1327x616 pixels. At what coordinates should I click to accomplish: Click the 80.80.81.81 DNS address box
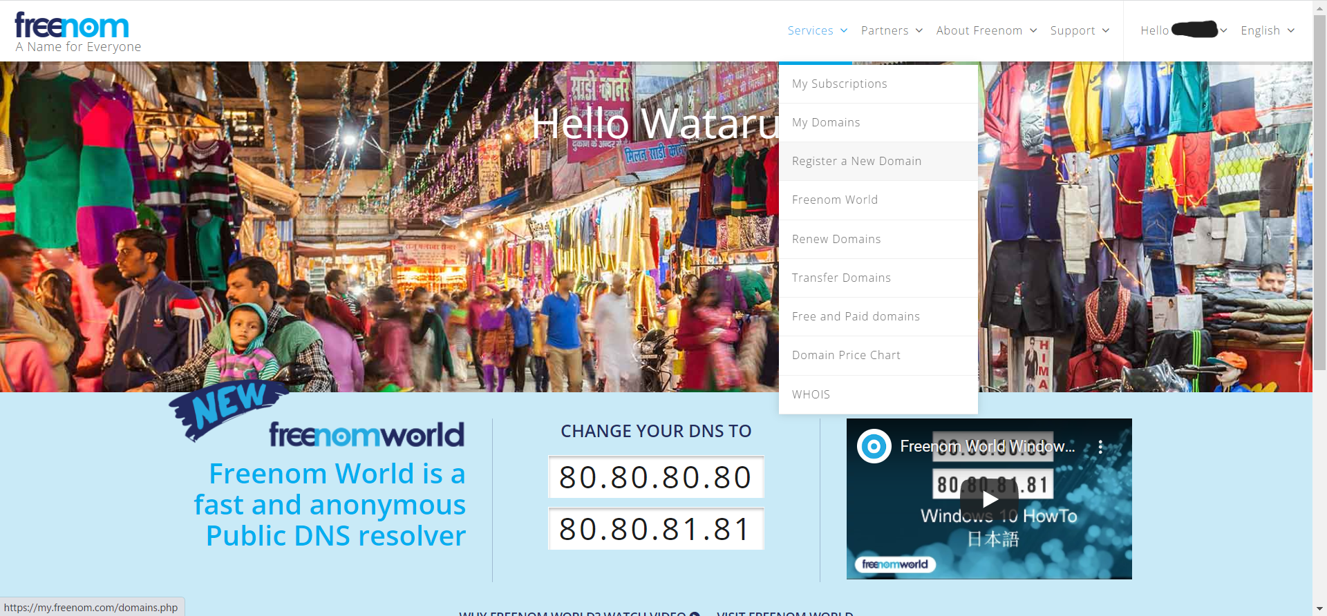click(x=656, y=529)
